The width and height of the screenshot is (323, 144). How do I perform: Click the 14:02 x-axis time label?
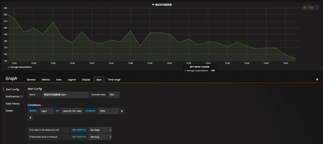[285, 63]
